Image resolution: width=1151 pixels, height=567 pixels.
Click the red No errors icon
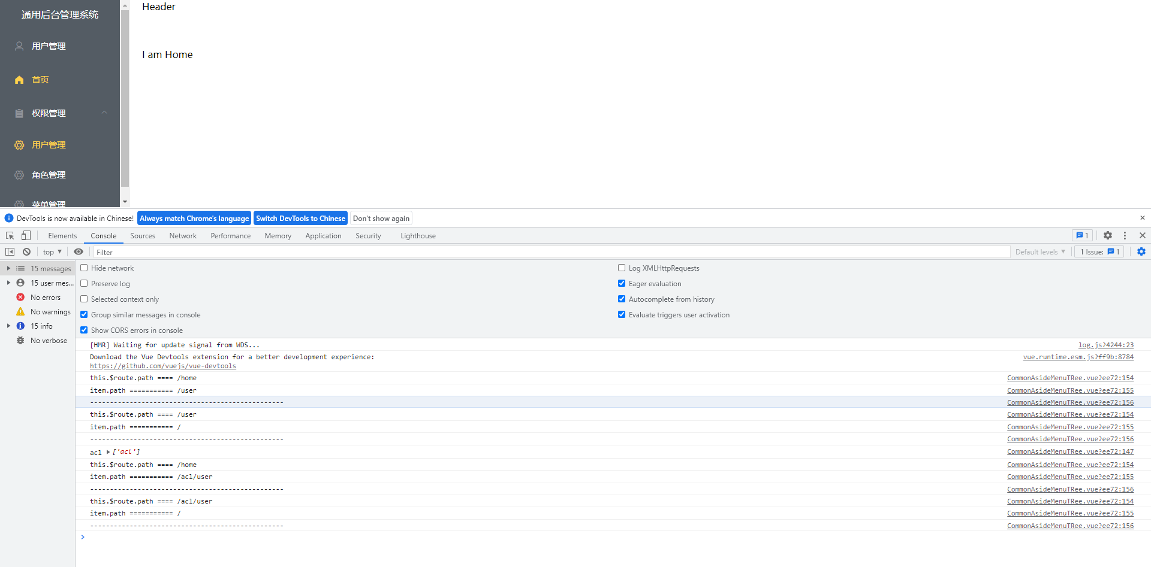pos(20,297)
